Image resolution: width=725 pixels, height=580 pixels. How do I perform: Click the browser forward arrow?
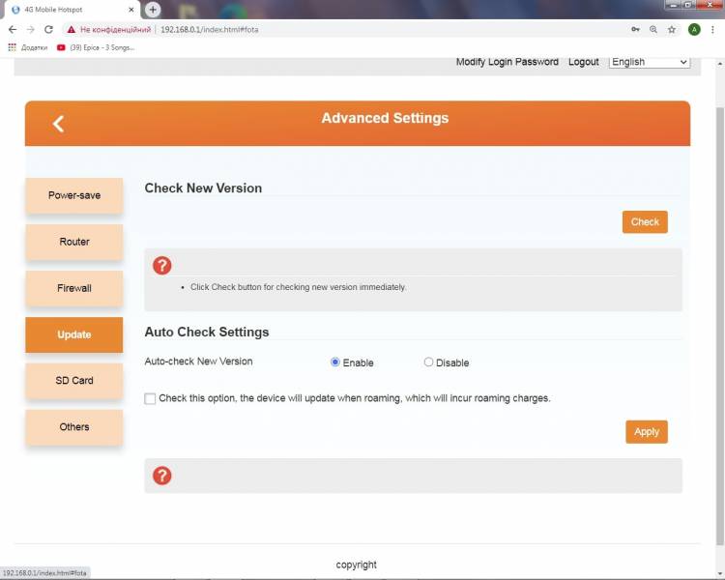pyautogui.click(x=31, y=30)
